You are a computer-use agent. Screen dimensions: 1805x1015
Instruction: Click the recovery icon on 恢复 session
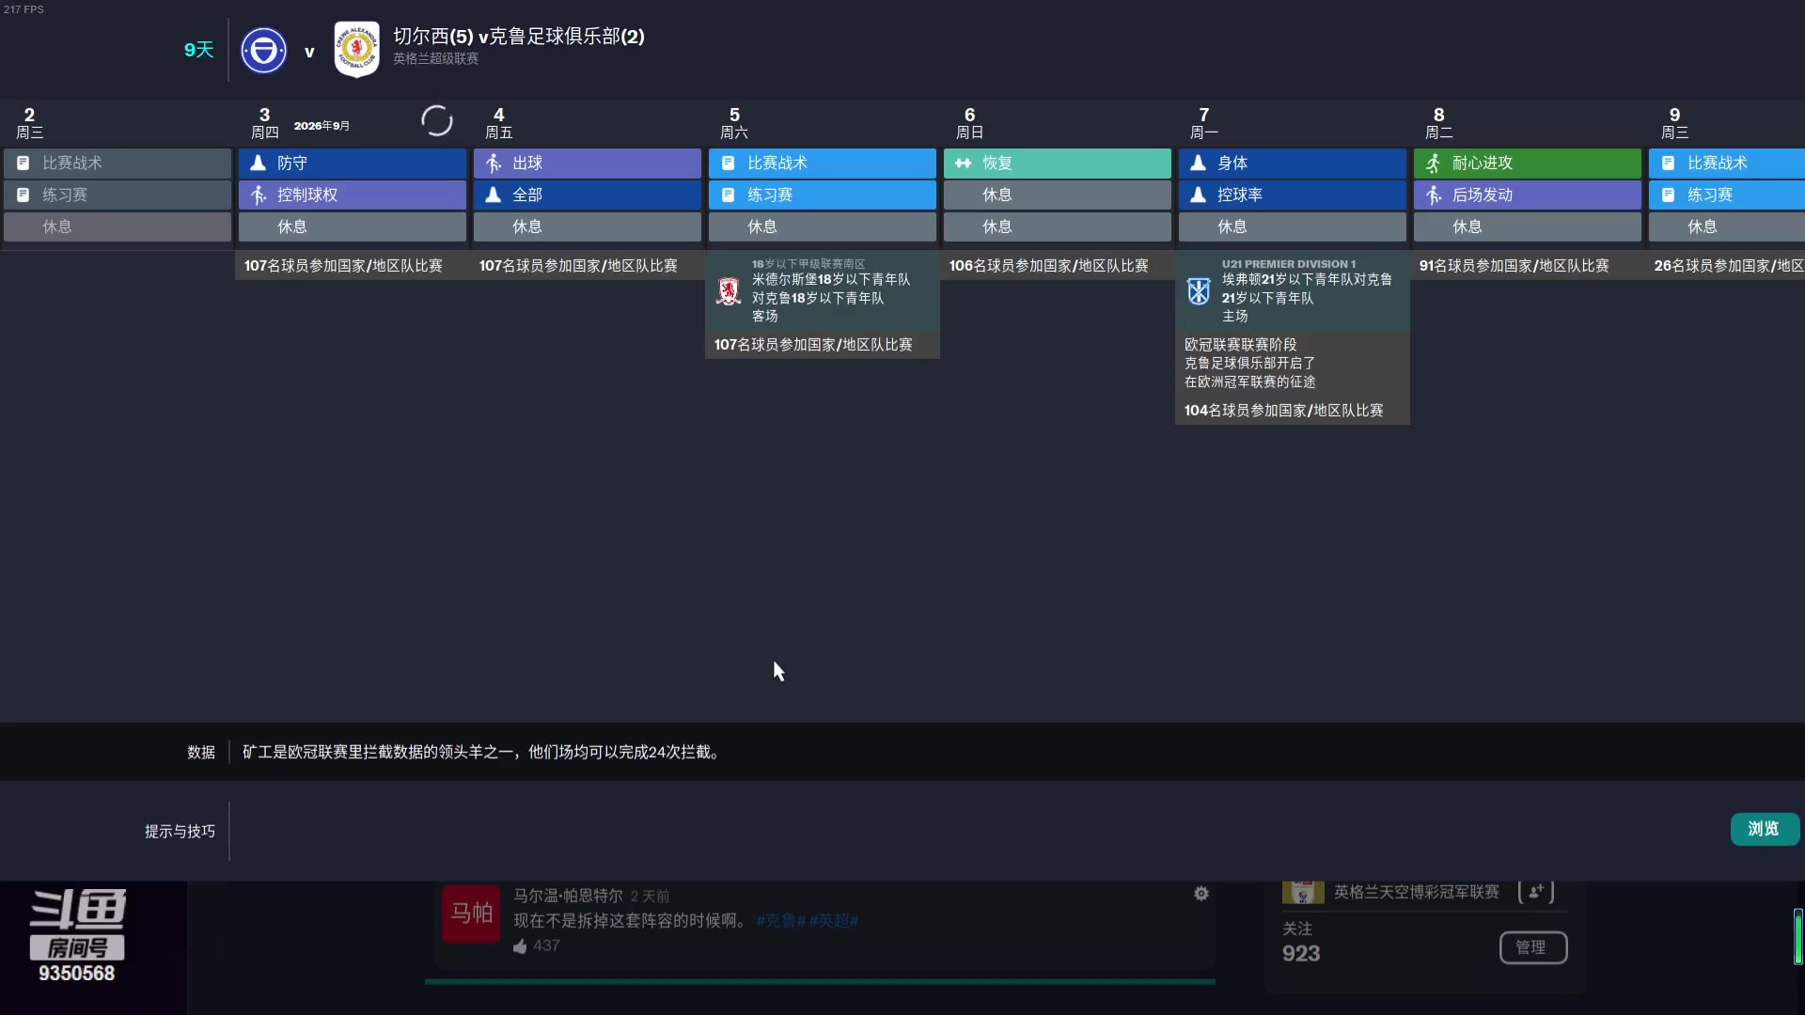(963, 163)
